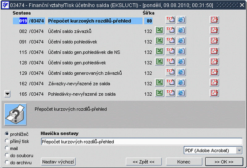Close the Tisk účetního salda window

pos(242,5)
